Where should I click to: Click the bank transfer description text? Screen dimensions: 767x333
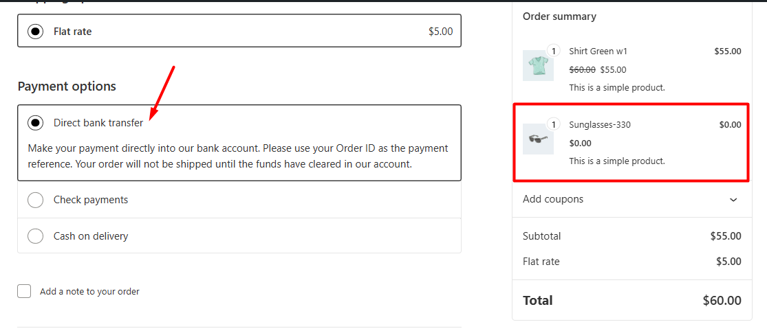point(237,156)
